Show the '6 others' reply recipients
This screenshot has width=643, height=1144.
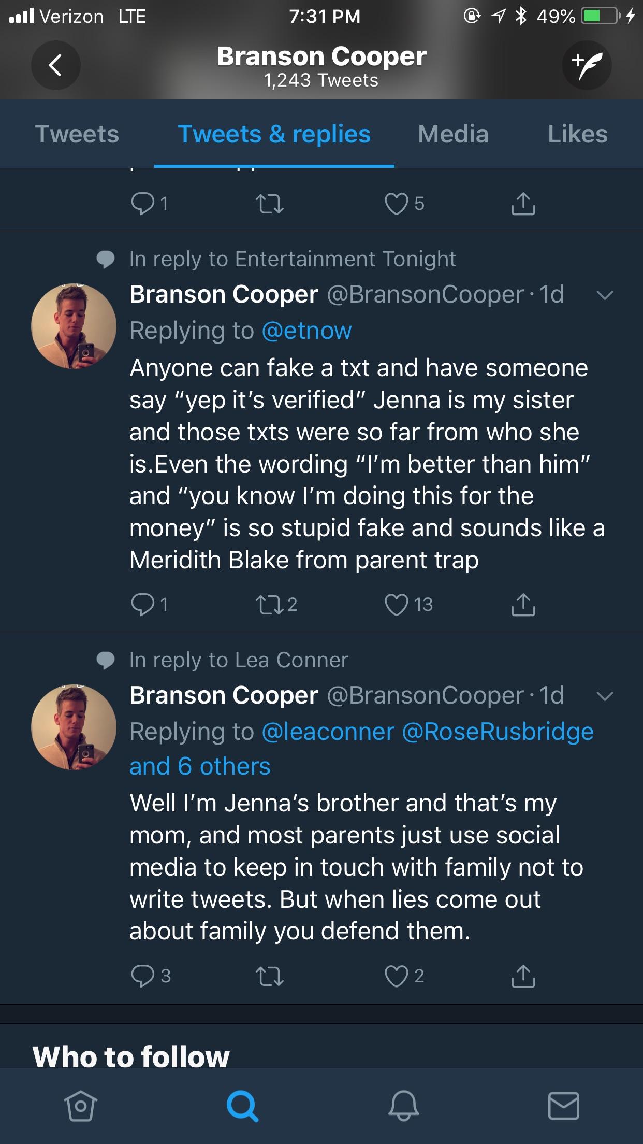(200, 766)
